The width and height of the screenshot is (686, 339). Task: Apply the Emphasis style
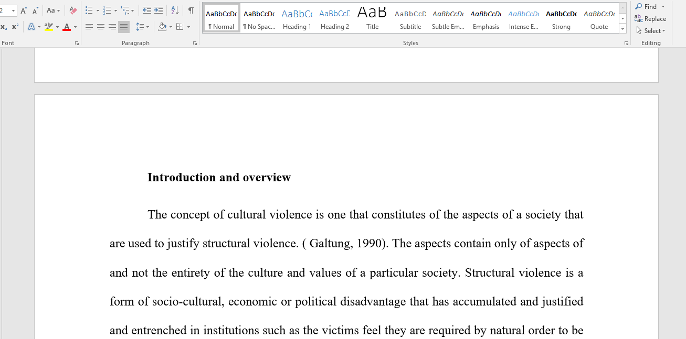[x=486, y=18]
